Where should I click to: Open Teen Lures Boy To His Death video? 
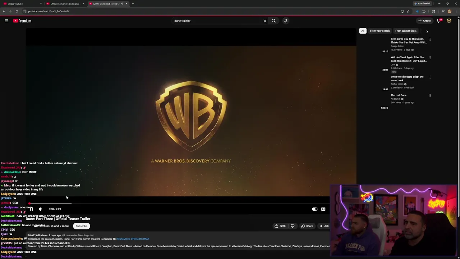409,41
